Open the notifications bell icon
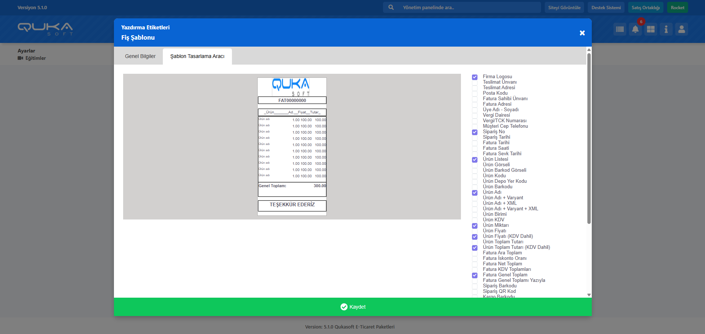 (635, 29)
